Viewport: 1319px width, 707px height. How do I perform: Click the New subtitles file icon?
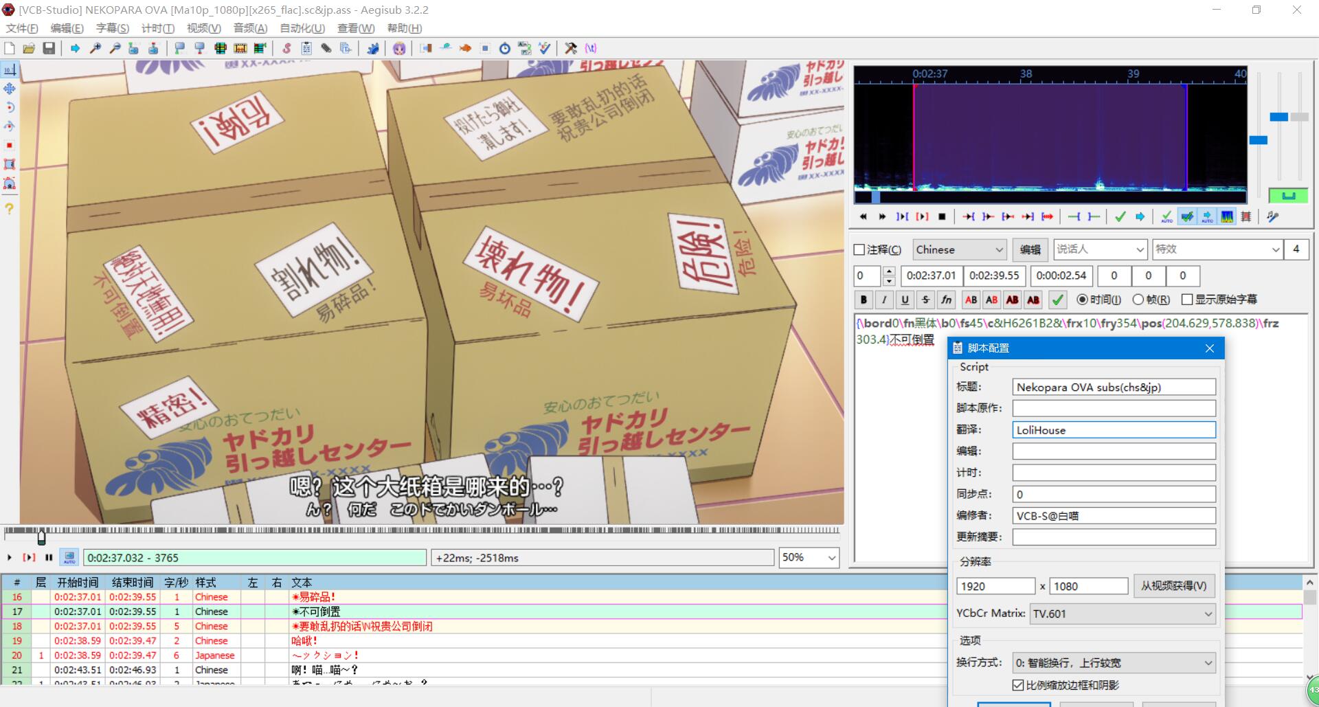point(10,48)
